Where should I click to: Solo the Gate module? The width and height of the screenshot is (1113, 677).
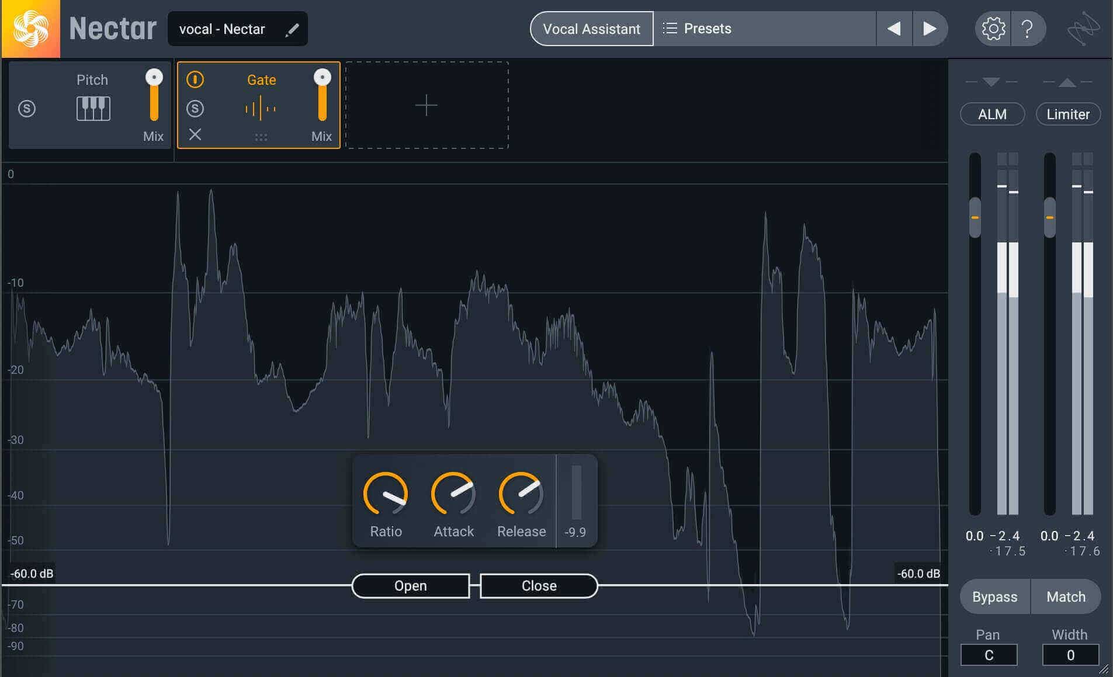pyautogui.click(x=195, y=109)
